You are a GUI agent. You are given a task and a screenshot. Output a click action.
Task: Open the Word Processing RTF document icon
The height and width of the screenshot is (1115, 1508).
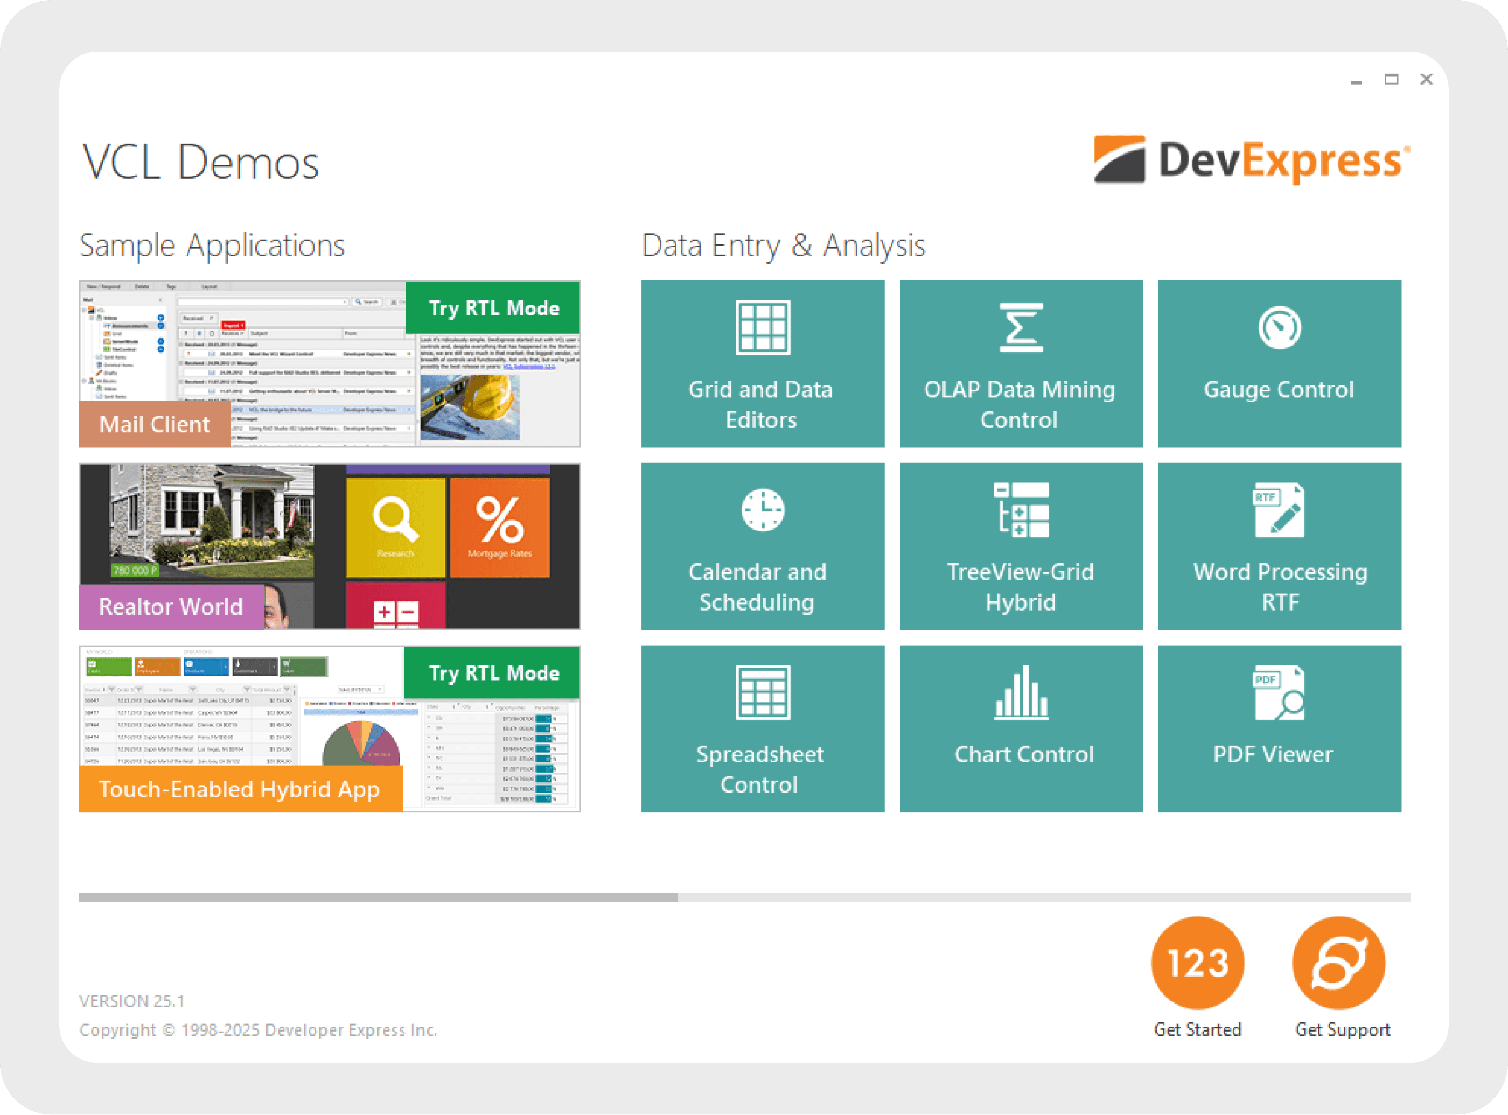[x=1279, y=510]
